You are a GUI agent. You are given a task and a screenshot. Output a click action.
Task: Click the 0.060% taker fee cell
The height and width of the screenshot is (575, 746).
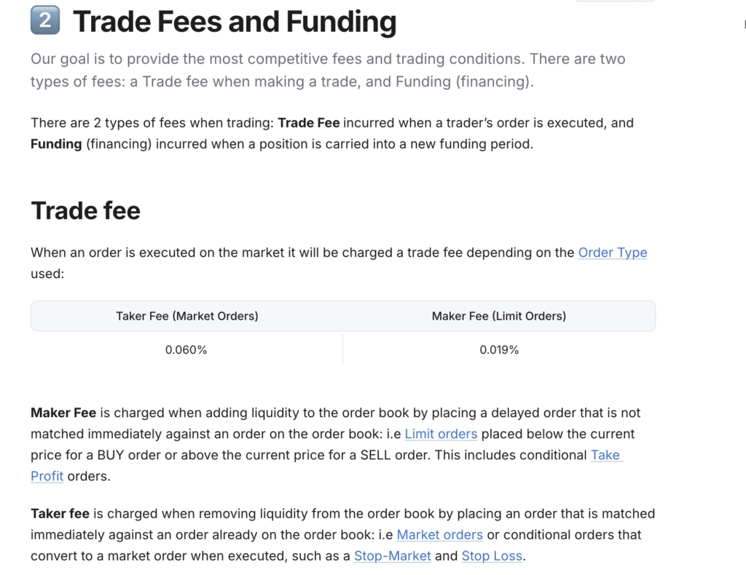click(186, 350)
